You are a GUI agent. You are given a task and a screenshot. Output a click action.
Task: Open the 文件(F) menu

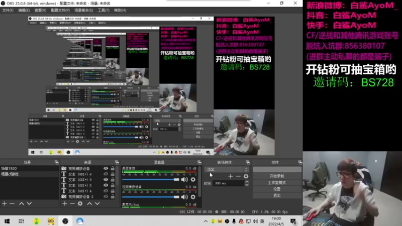tap(8, 10)
